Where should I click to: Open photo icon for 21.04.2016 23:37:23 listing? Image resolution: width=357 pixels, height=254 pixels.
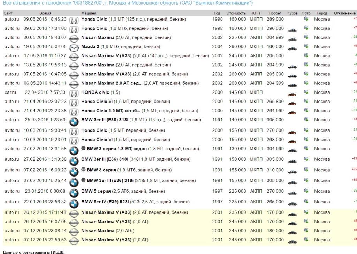(x=306, y=101)
